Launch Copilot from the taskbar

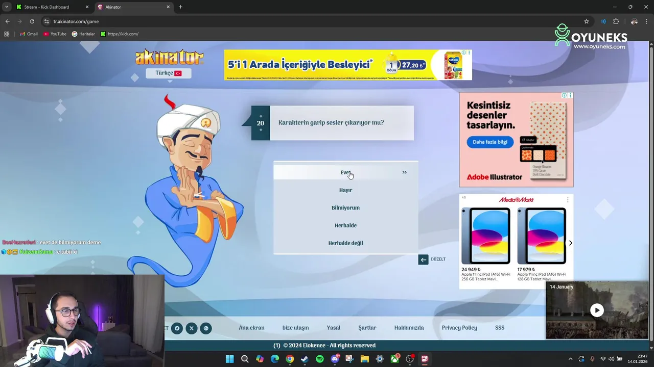point(260,359)
